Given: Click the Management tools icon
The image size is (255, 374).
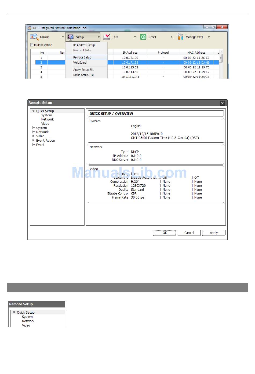Looking at the screenshot, I should click(180, 37).
